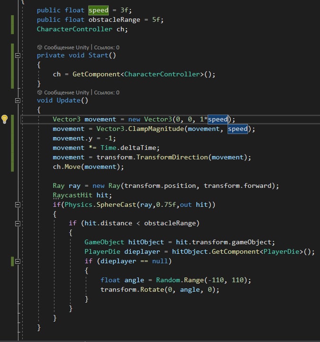
Task: Click 'GetComponent' in the ch assignment line
Action: coord(96,74)
